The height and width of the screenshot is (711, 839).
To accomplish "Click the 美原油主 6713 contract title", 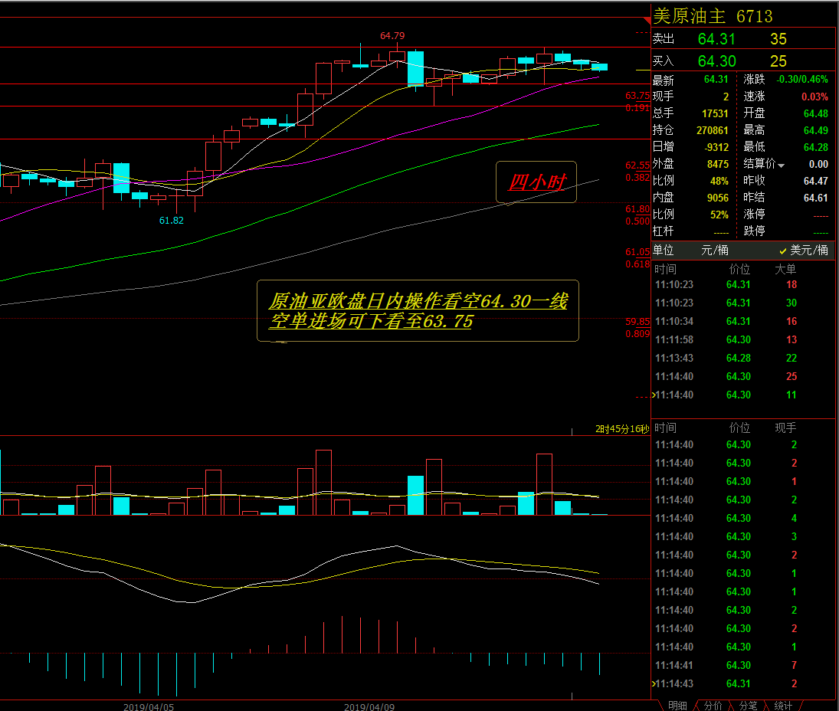I will (x=713, y=16).
